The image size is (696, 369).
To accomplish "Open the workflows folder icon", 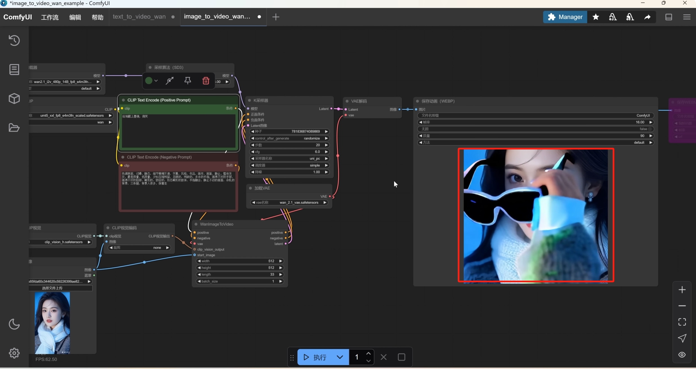I will pyautogui.click(x=14, y=128).
